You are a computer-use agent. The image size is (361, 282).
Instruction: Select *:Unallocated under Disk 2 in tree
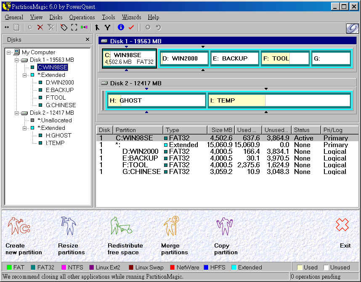click(x=55, y=121)
